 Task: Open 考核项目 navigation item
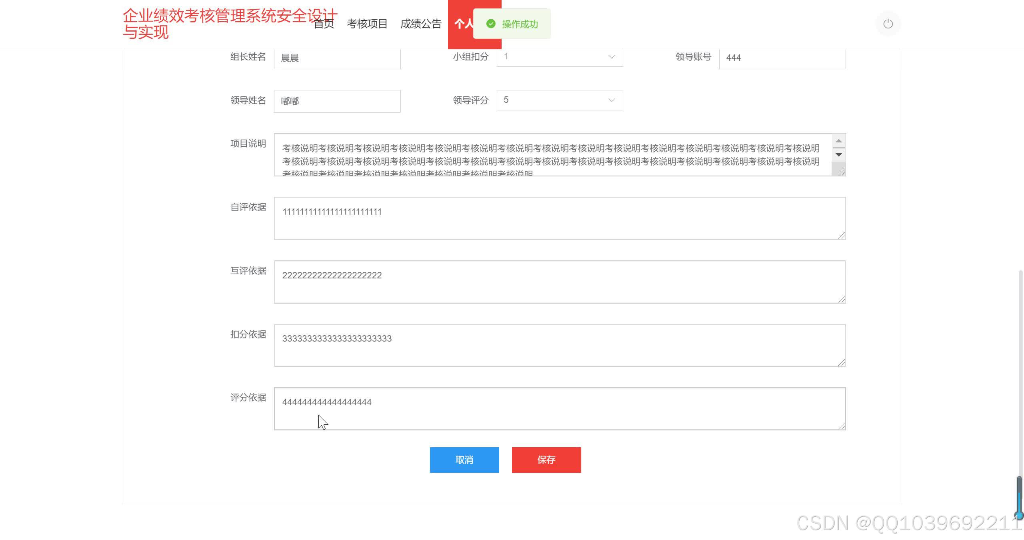coord(367,24)
